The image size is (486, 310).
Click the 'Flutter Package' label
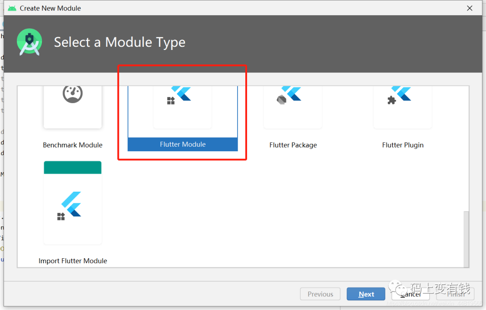click(x=293, y=145)
